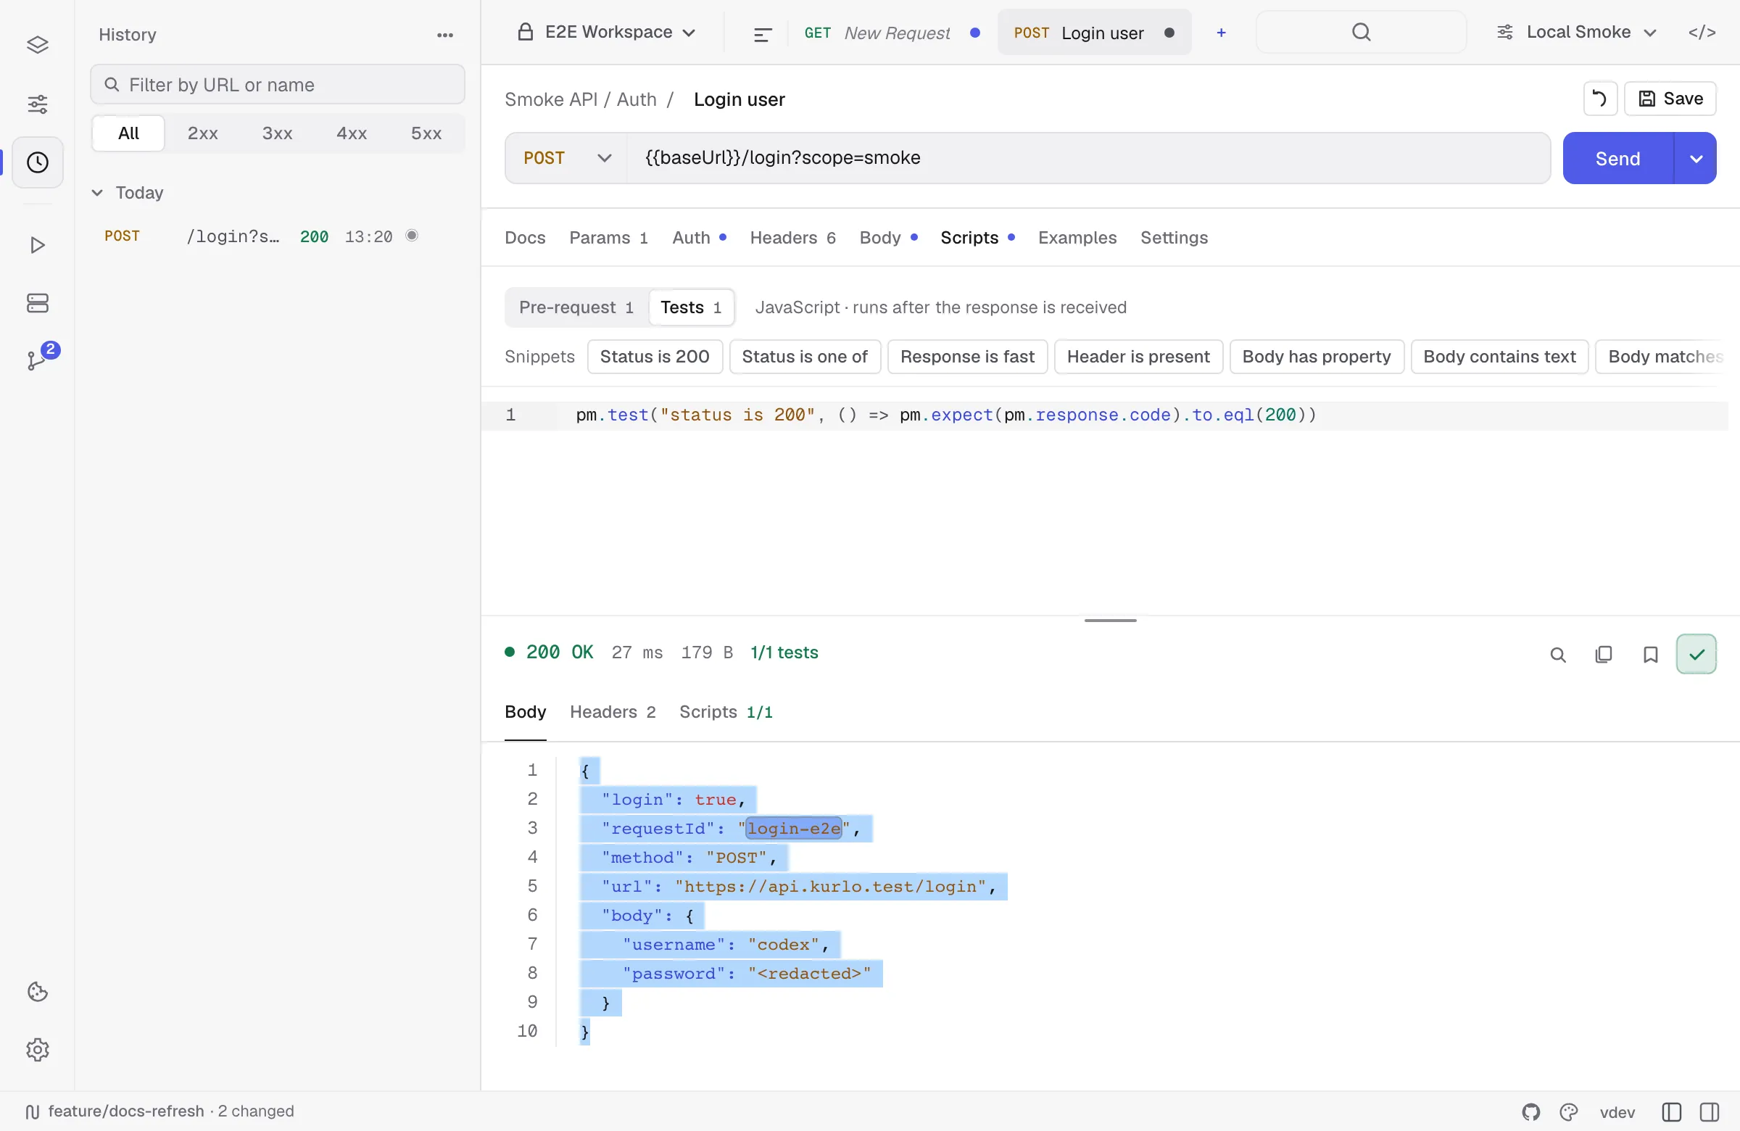Add a new request tab with plus
Screen dimensions: 1740x1131
(x=1221, y=32)
